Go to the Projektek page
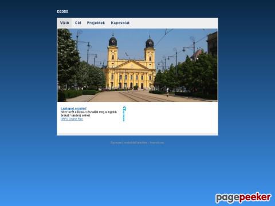Image resolution: width=275 pixels, height=206 pixels. [x=96, y=23]
